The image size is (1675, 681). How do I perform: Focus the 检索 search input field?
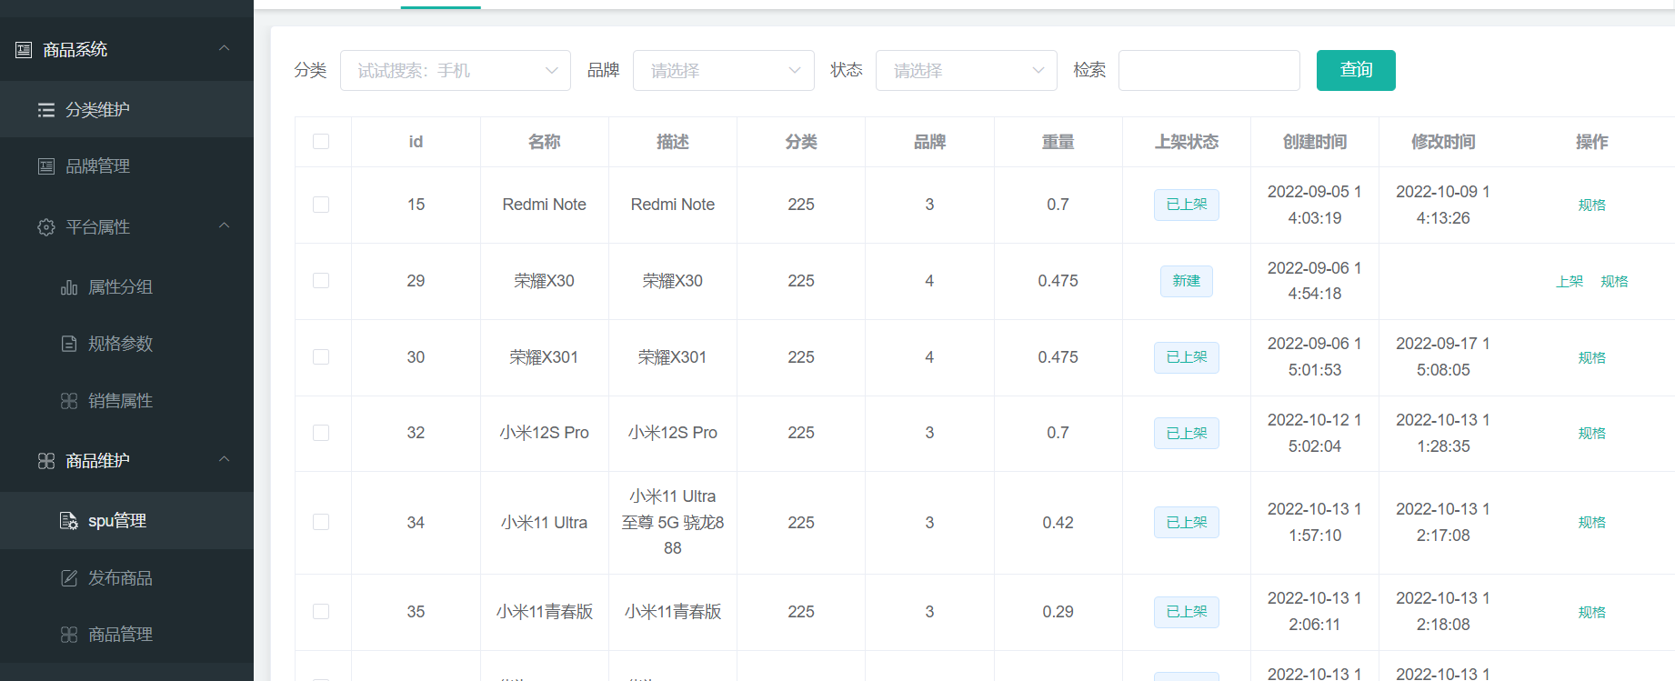1209,71
